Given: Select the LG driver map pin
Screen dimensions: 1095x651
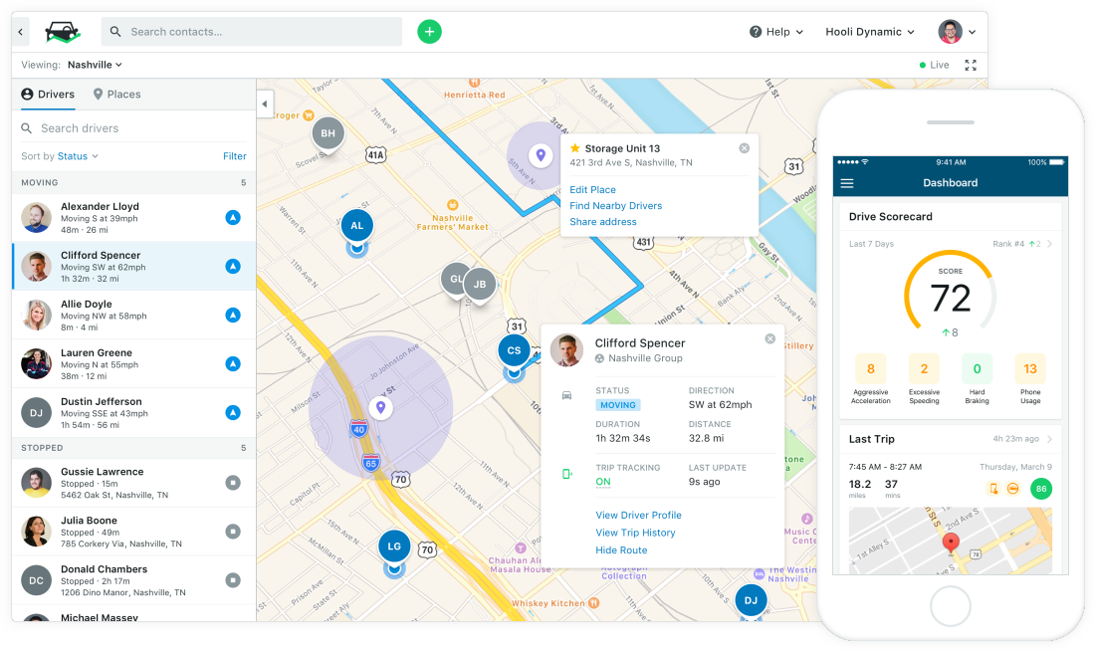Looking at the screenshot, I should click(x=394, y=546).
